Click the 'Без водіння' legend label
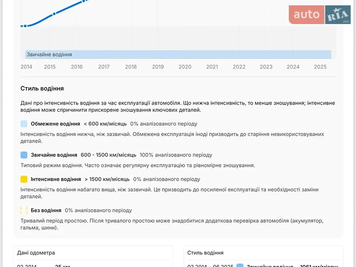The width and height of the screenshot is (356, 267). point(46,210)
